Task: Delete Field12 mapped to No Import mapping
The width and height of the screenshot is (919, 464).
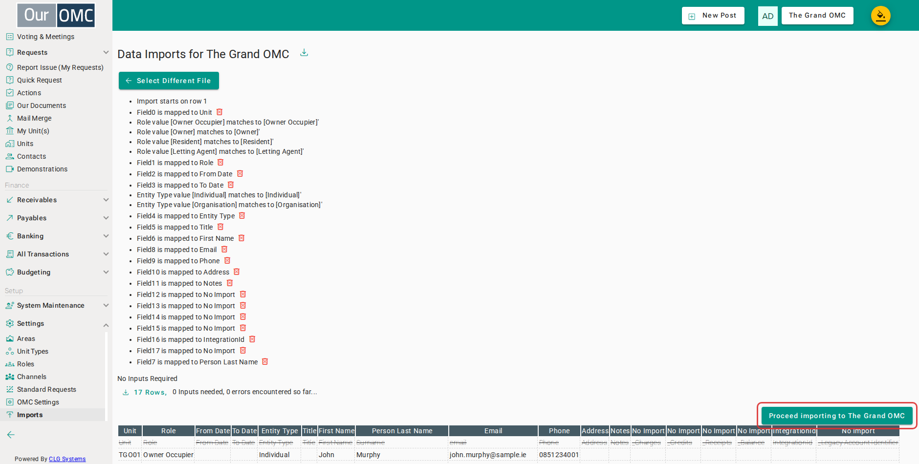Action: click(x=243, y=294)
